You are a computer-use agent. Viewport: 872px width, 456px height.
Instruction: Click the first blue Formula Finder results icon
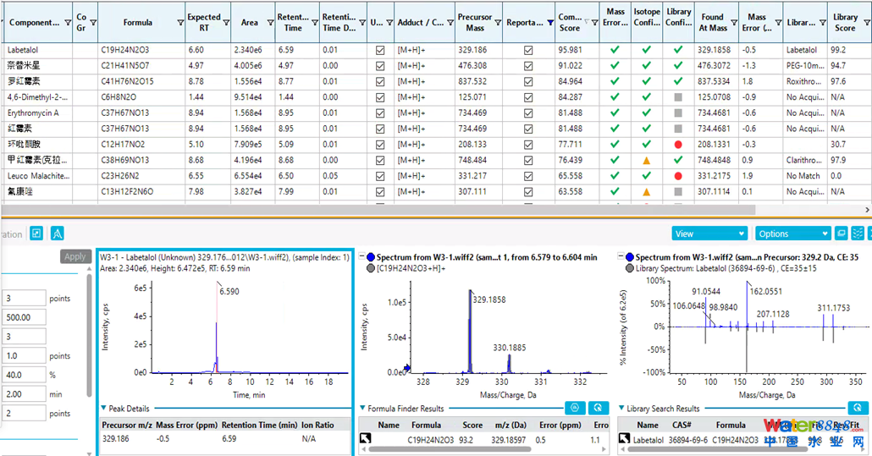pyautogui.click(x=575, y=408)
